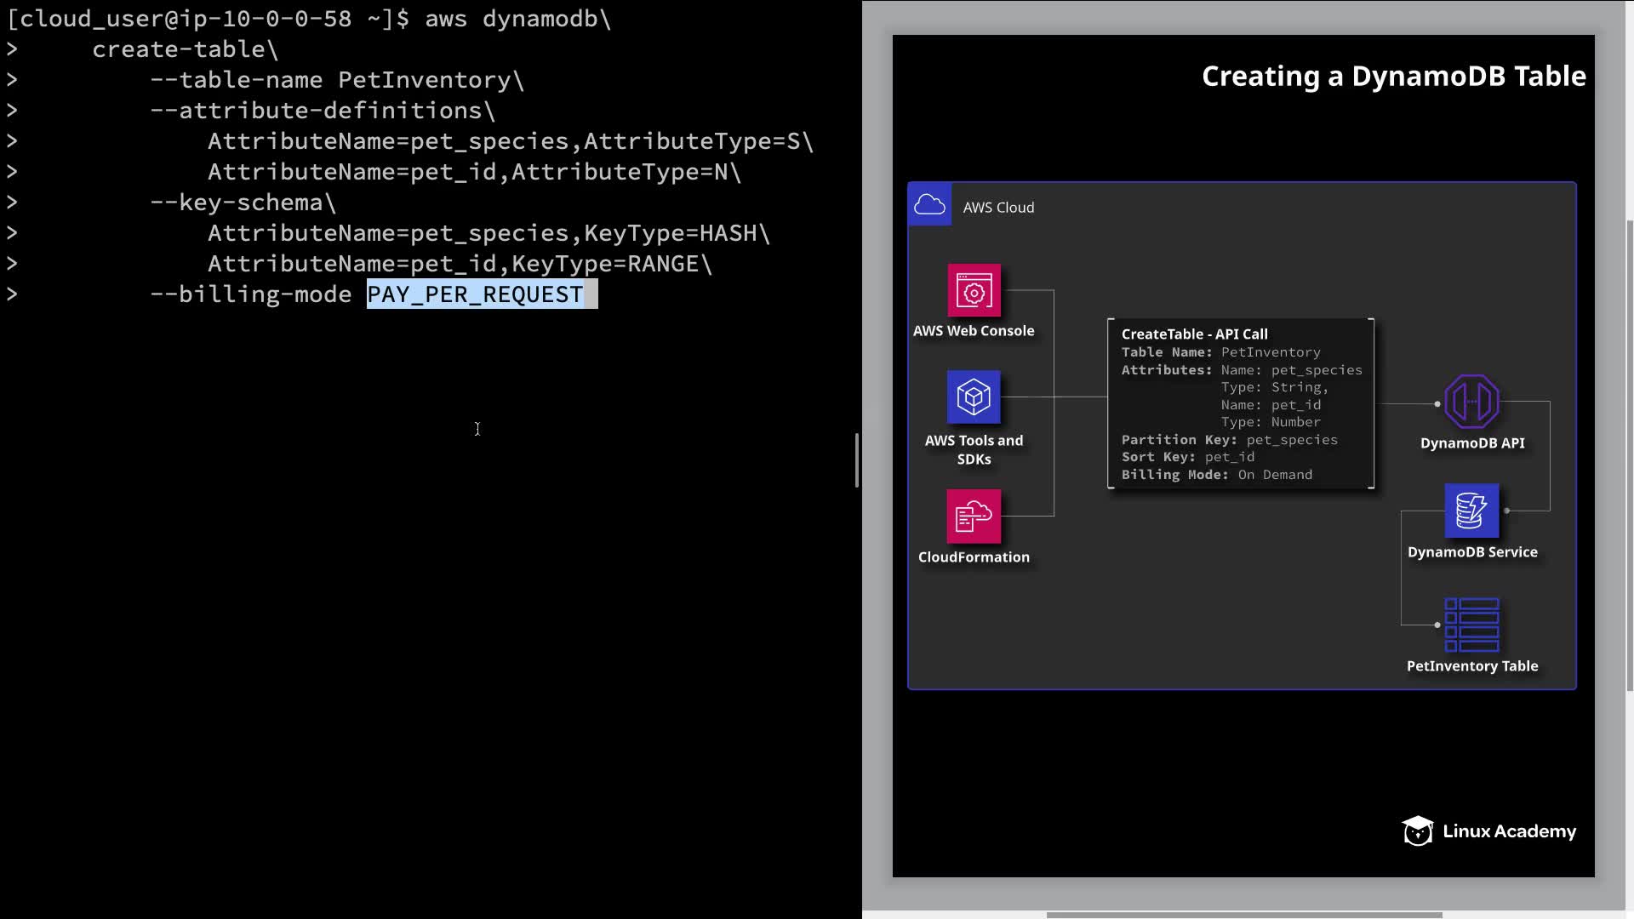1634x919 pixels.
Task: Click the AWS Web Console icon
Action: tap(974, 291)
